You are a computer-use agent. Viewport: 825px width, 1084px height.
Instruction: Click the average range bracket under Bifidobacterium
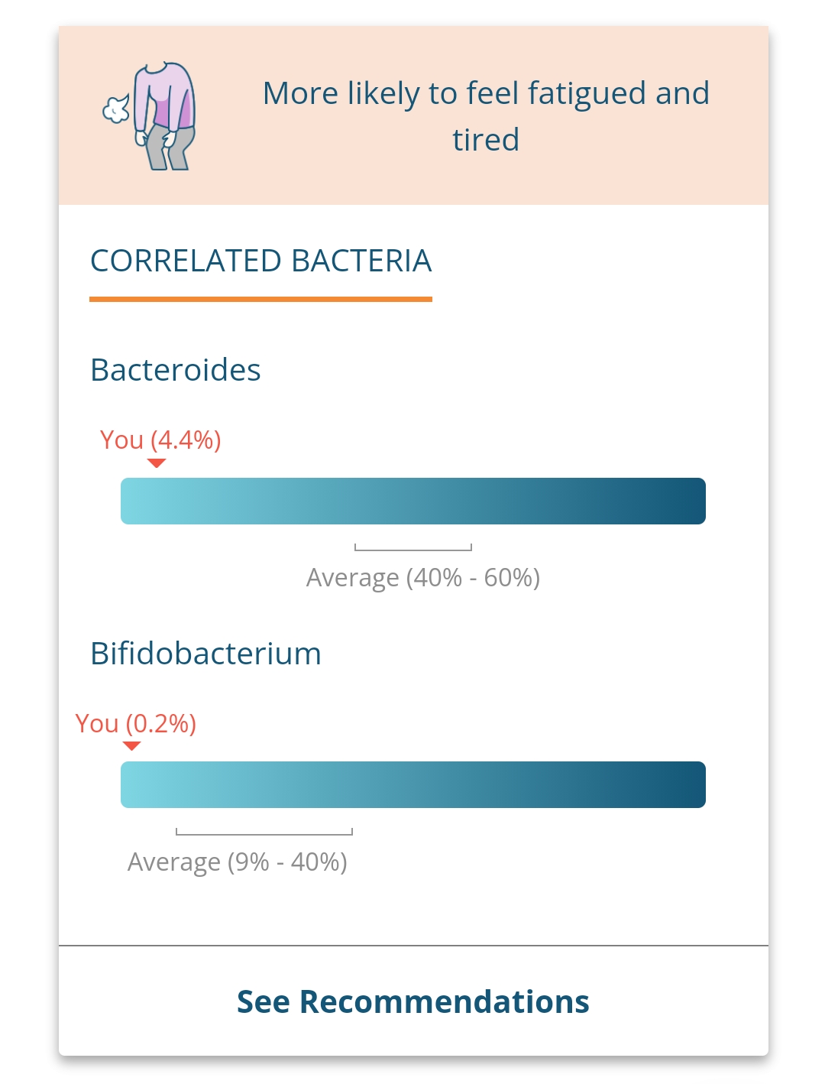(264, 832)
